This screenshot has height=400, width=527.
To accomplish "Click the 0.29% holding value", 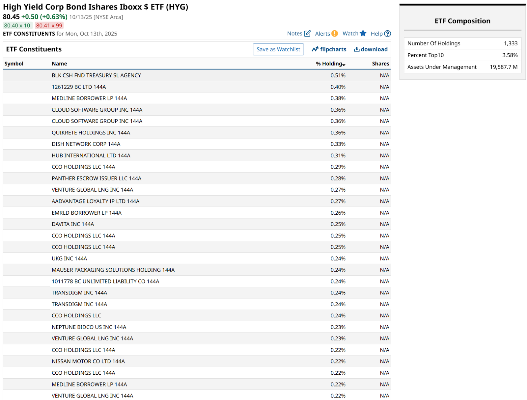I will (338, 167).
